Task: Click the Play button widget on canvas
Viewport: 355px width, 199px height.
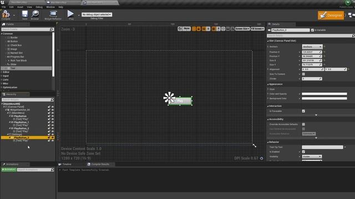Action: pyautogui.click(x=180, y=101)
